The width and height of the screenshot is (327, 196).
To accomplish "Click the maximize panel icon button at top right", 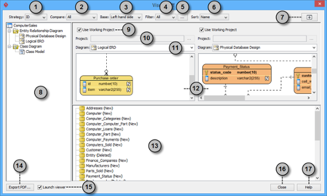I will pos(309,17).
